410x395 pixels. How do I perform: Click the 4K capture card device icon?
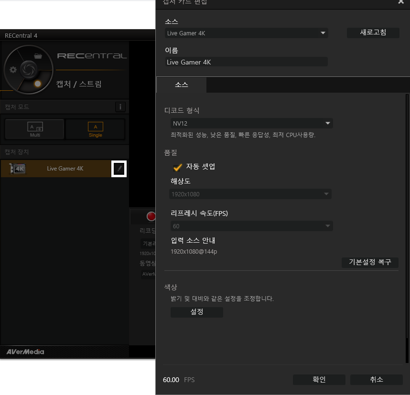point(17,169)
